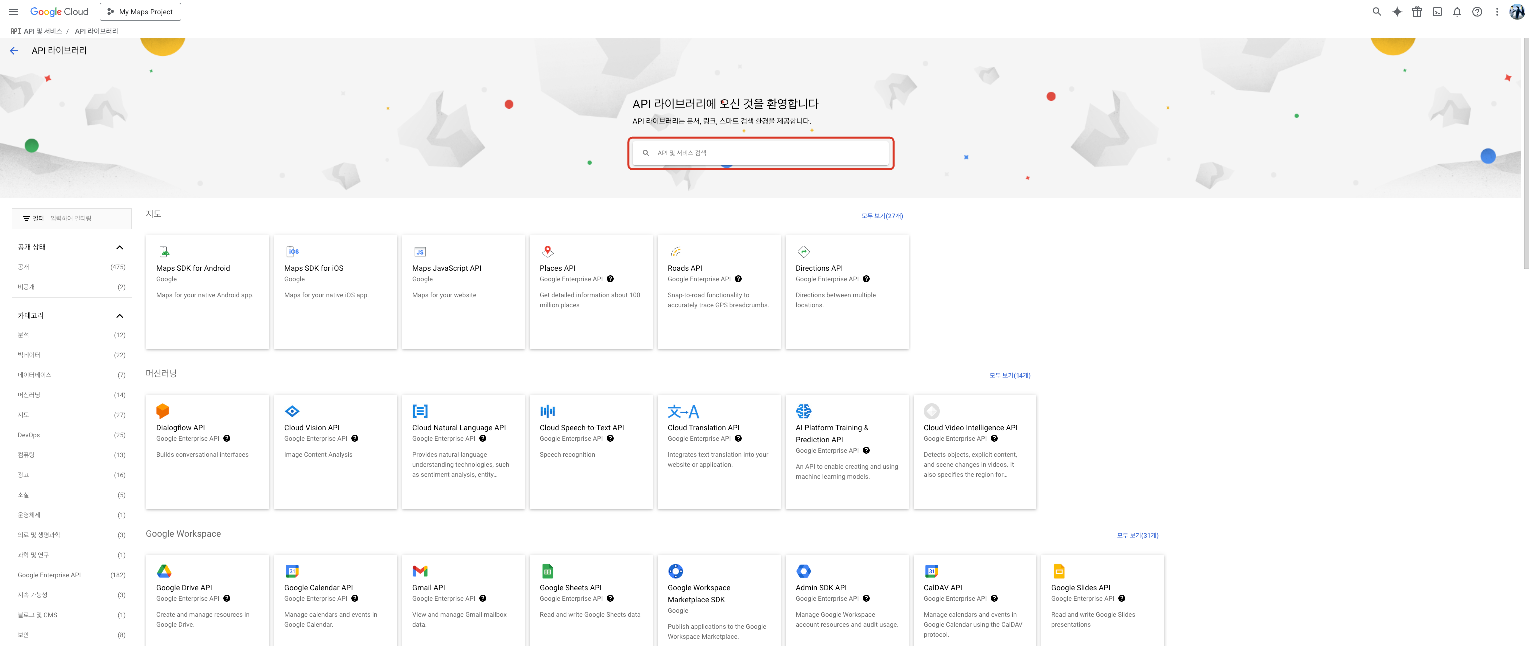Open the My Maps Project selector
The height and width of the screenshot is (646, 1529).
pos(141,12)
